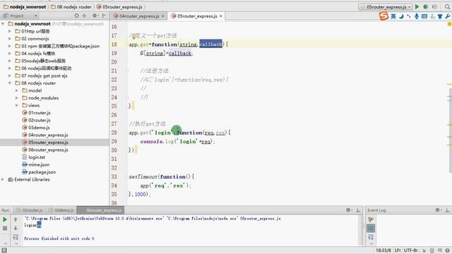Switch to the 02router.js run tab
Image resolution: width=452 pixels, height=254 pixels.
(x=30, y=210)
